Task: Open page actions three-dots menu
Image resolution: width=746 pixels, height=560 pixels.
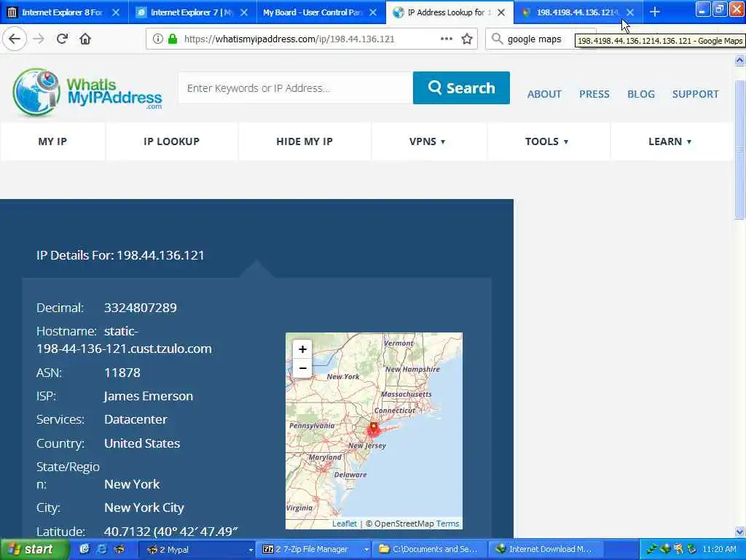Action: (x=447, y=39)
